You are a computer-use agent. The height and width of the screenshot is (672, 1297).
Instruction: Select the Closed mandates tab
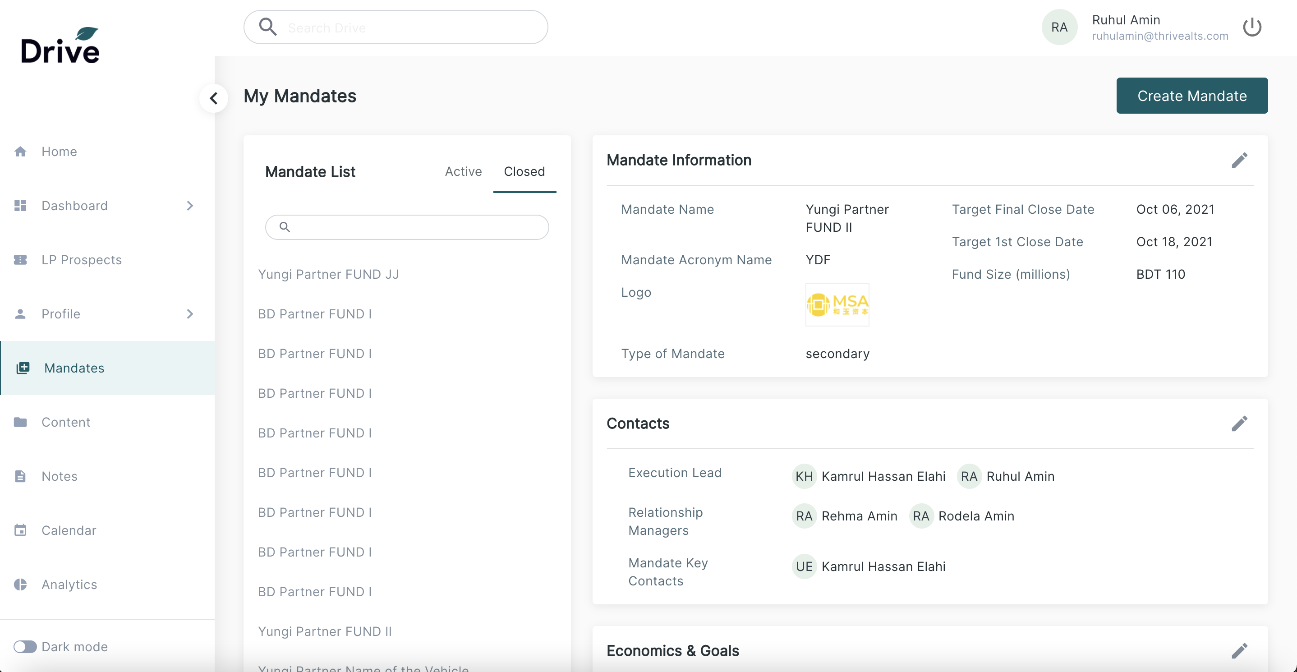pos(524,171)
